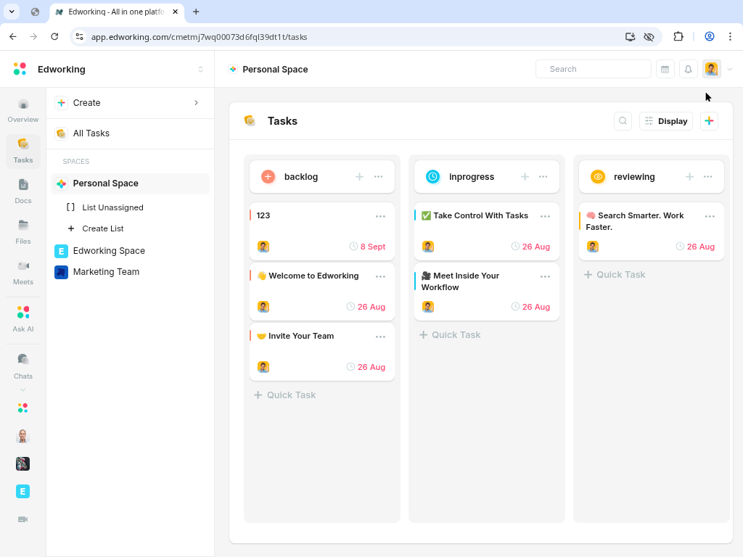This screenshot has width=743, height=557.
Task: Click the notifications bell icon
Action: pos(688,69)
